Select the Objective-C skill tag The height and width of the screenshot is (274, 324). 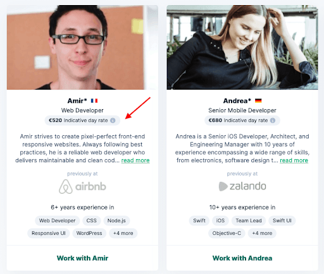227,233
